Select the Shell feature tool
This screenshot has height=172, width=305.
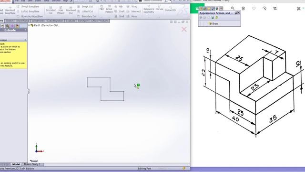click(x=120, y=16)
